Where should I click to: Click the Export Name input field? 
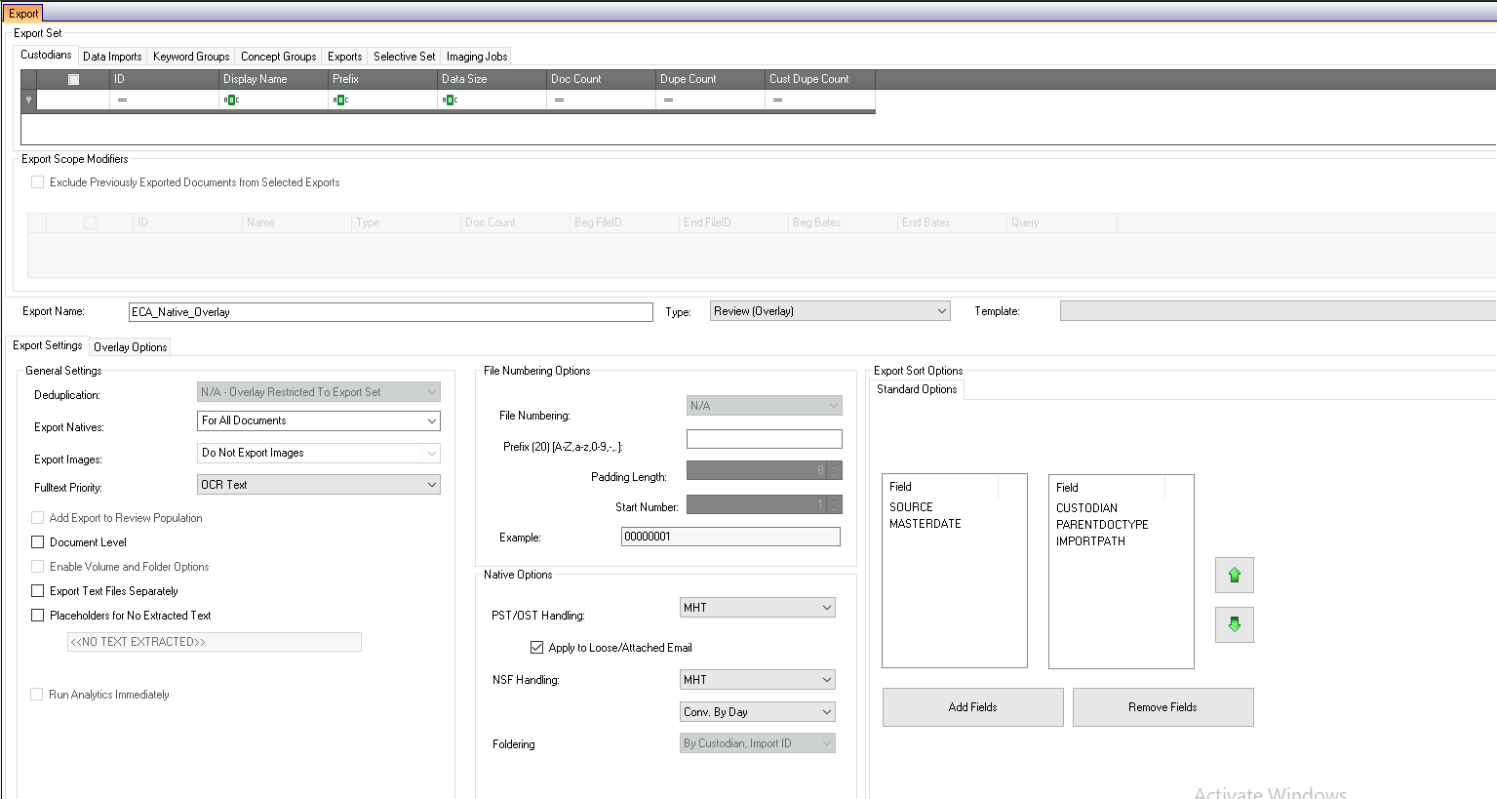coord(391,312)
